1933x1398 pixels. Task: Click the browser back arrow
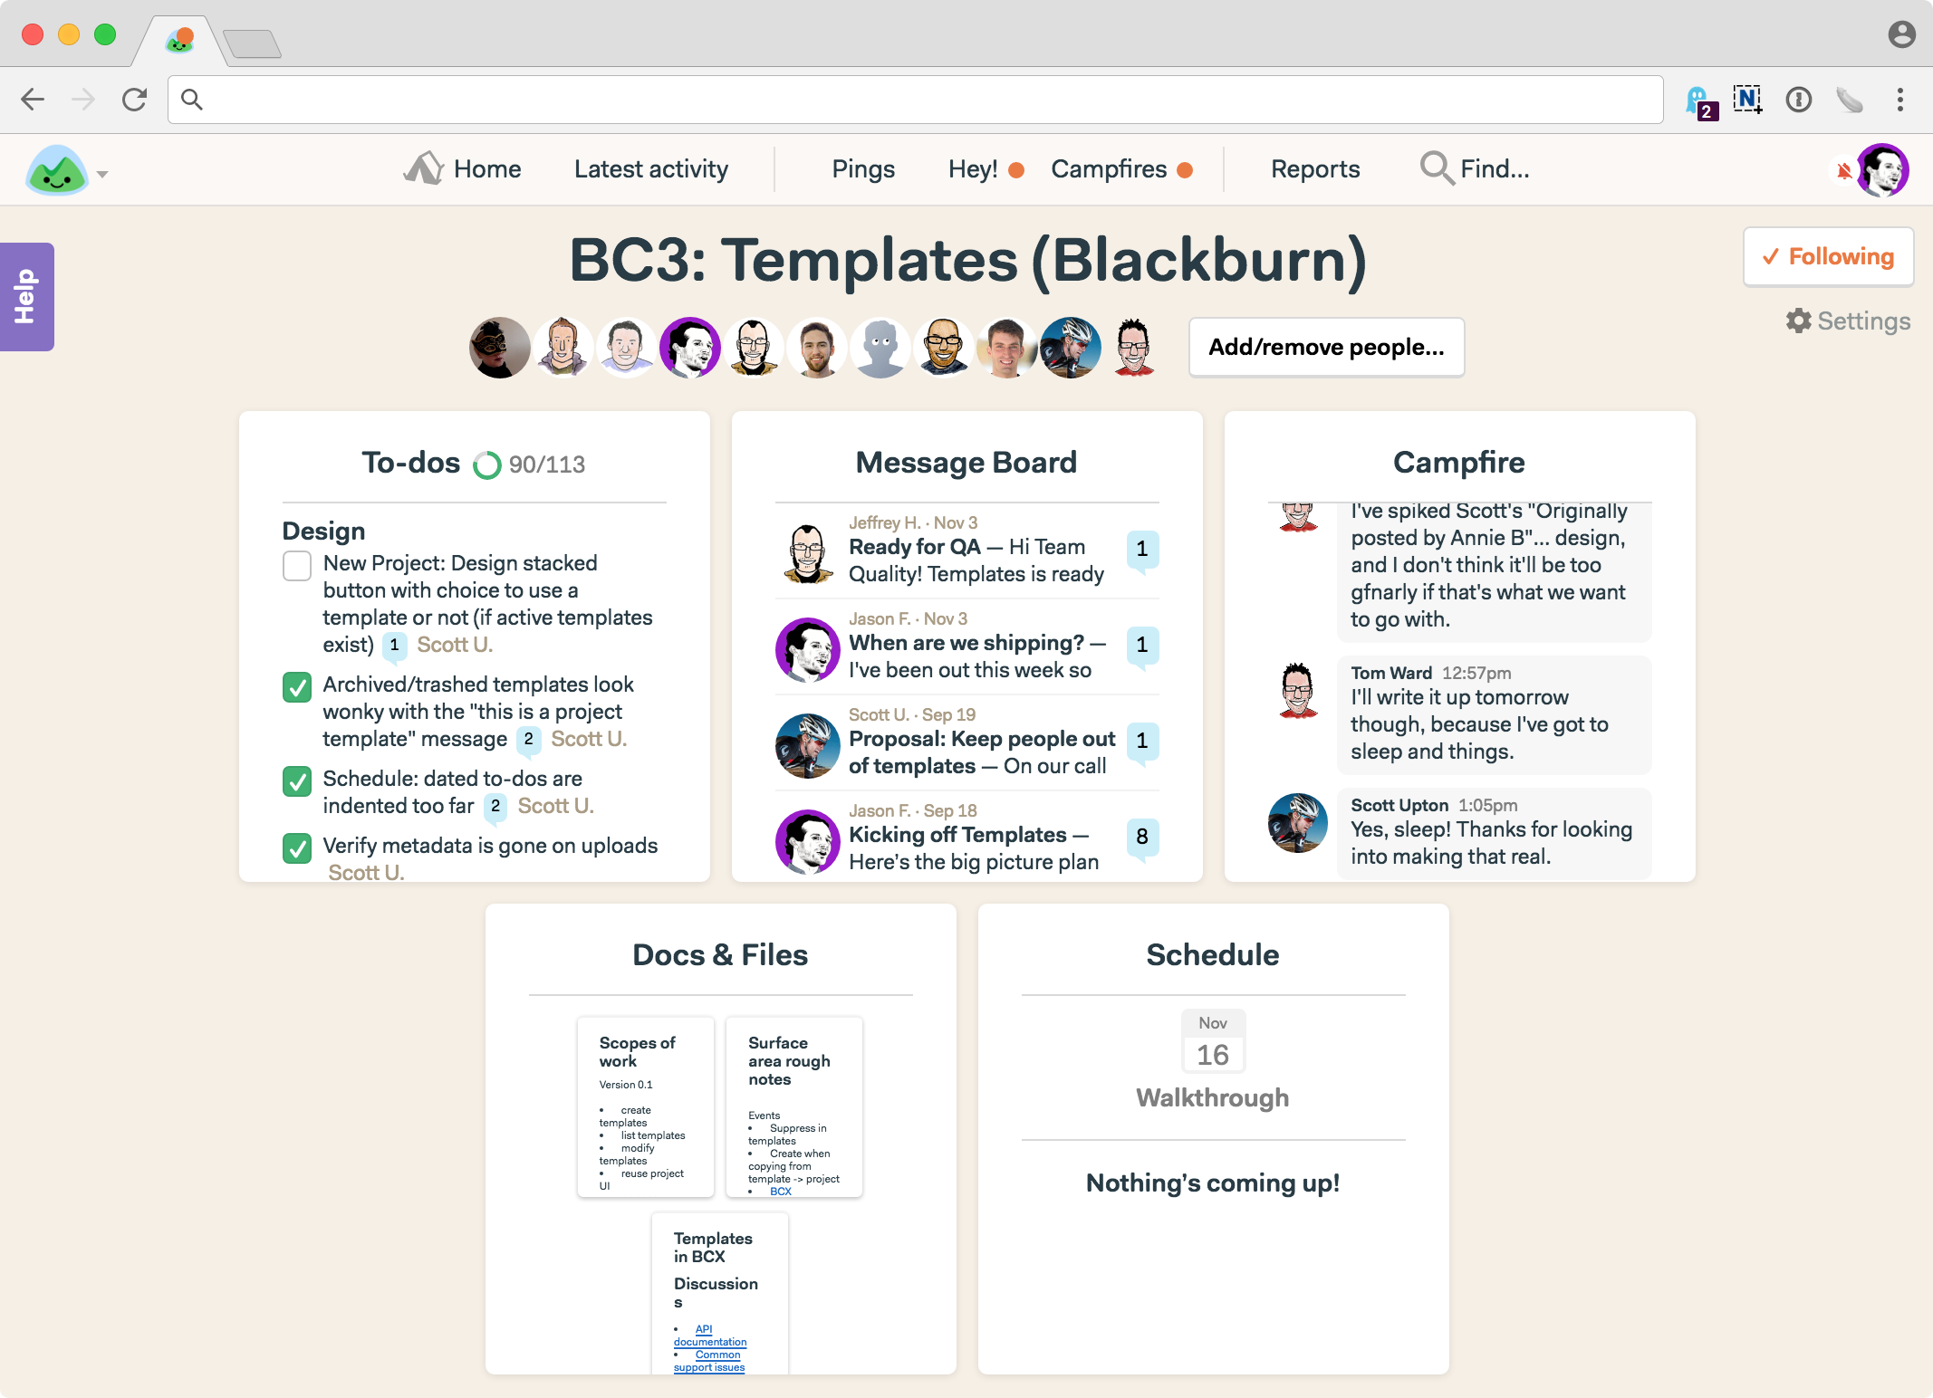33,100
